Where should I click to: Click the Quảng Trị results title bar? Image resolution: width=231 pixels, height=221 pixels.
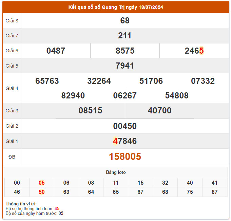tap(116, 7)
